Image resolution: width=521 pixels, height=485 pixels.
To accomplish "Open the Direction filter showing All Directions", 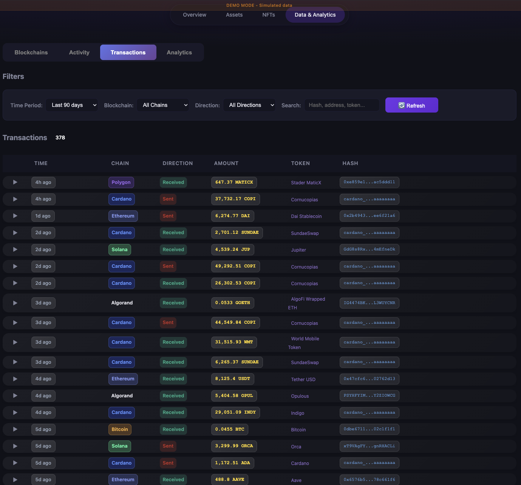I will 249,105.
